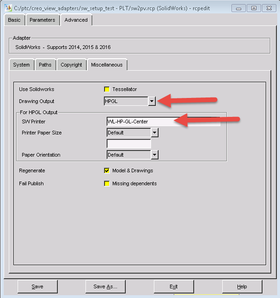Open the System sub-tab
The width and height of the screenshot is (280, 298).
[21, 65]
